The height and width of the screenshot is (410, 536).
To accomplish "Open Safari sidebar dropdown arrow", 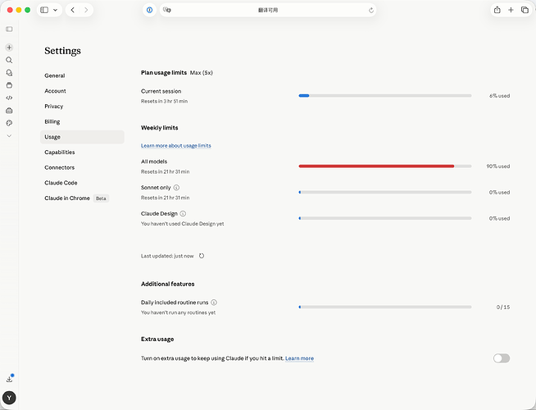I will (x=56, y=10).
